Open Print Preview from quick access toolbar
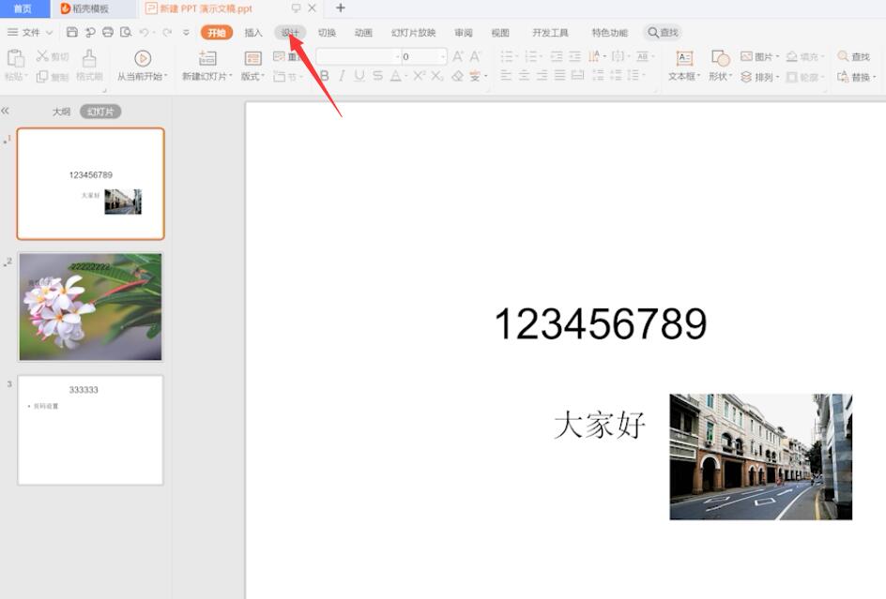This screenshot has height=599, width=886. 126,32
